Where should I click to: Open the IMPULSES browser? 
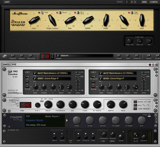(31, 55)
